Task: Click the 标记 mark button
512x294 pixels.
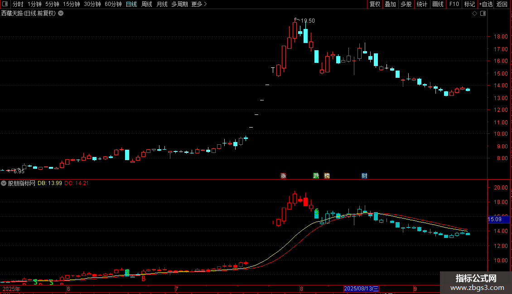Action: (x=469, y=4)
